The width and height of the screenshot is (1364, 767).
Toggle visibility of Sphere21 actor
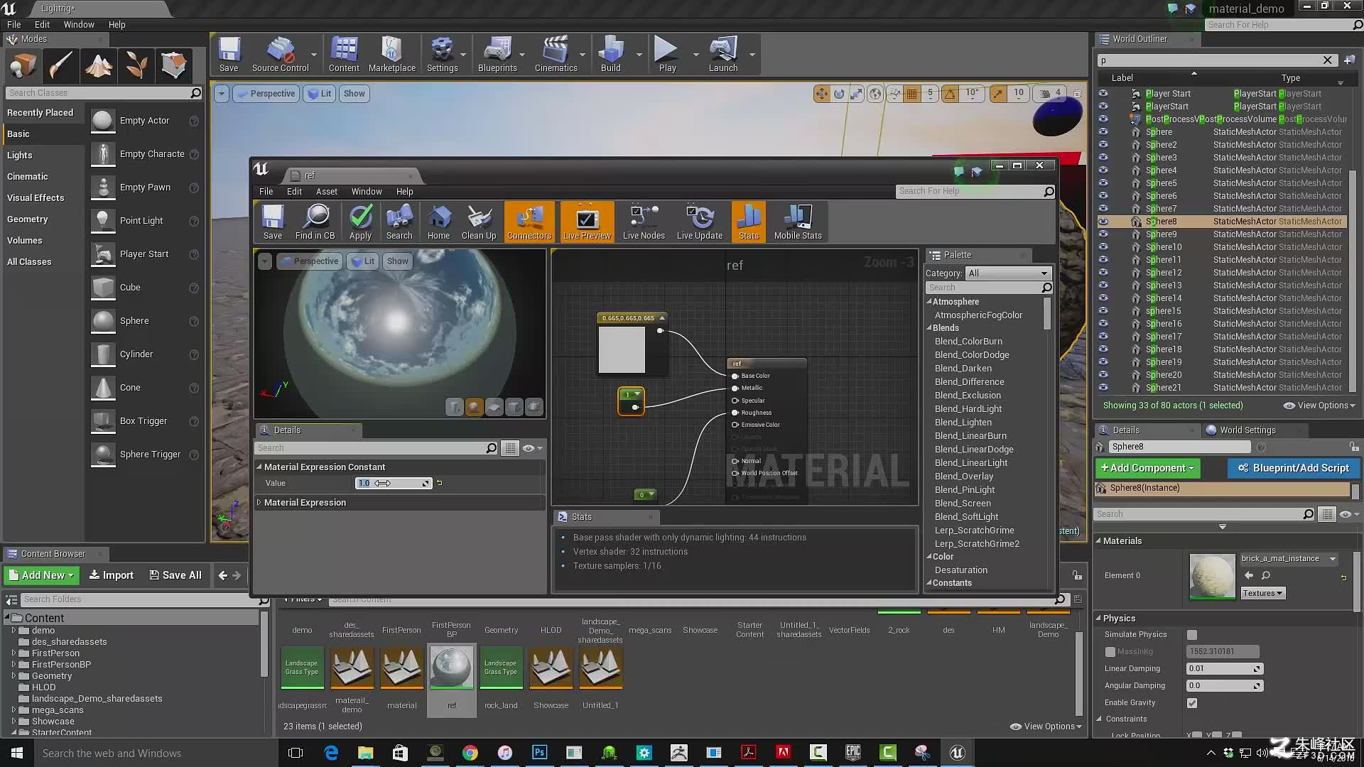tap(1103, 388)
